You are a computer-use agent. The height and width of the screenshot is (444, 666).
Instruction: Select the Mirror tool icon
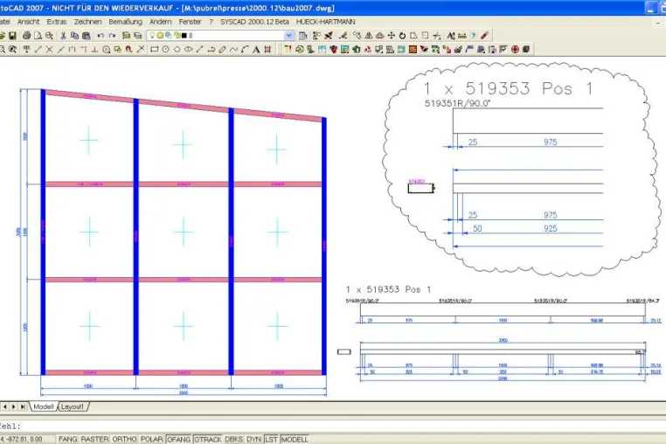[369, 36]
